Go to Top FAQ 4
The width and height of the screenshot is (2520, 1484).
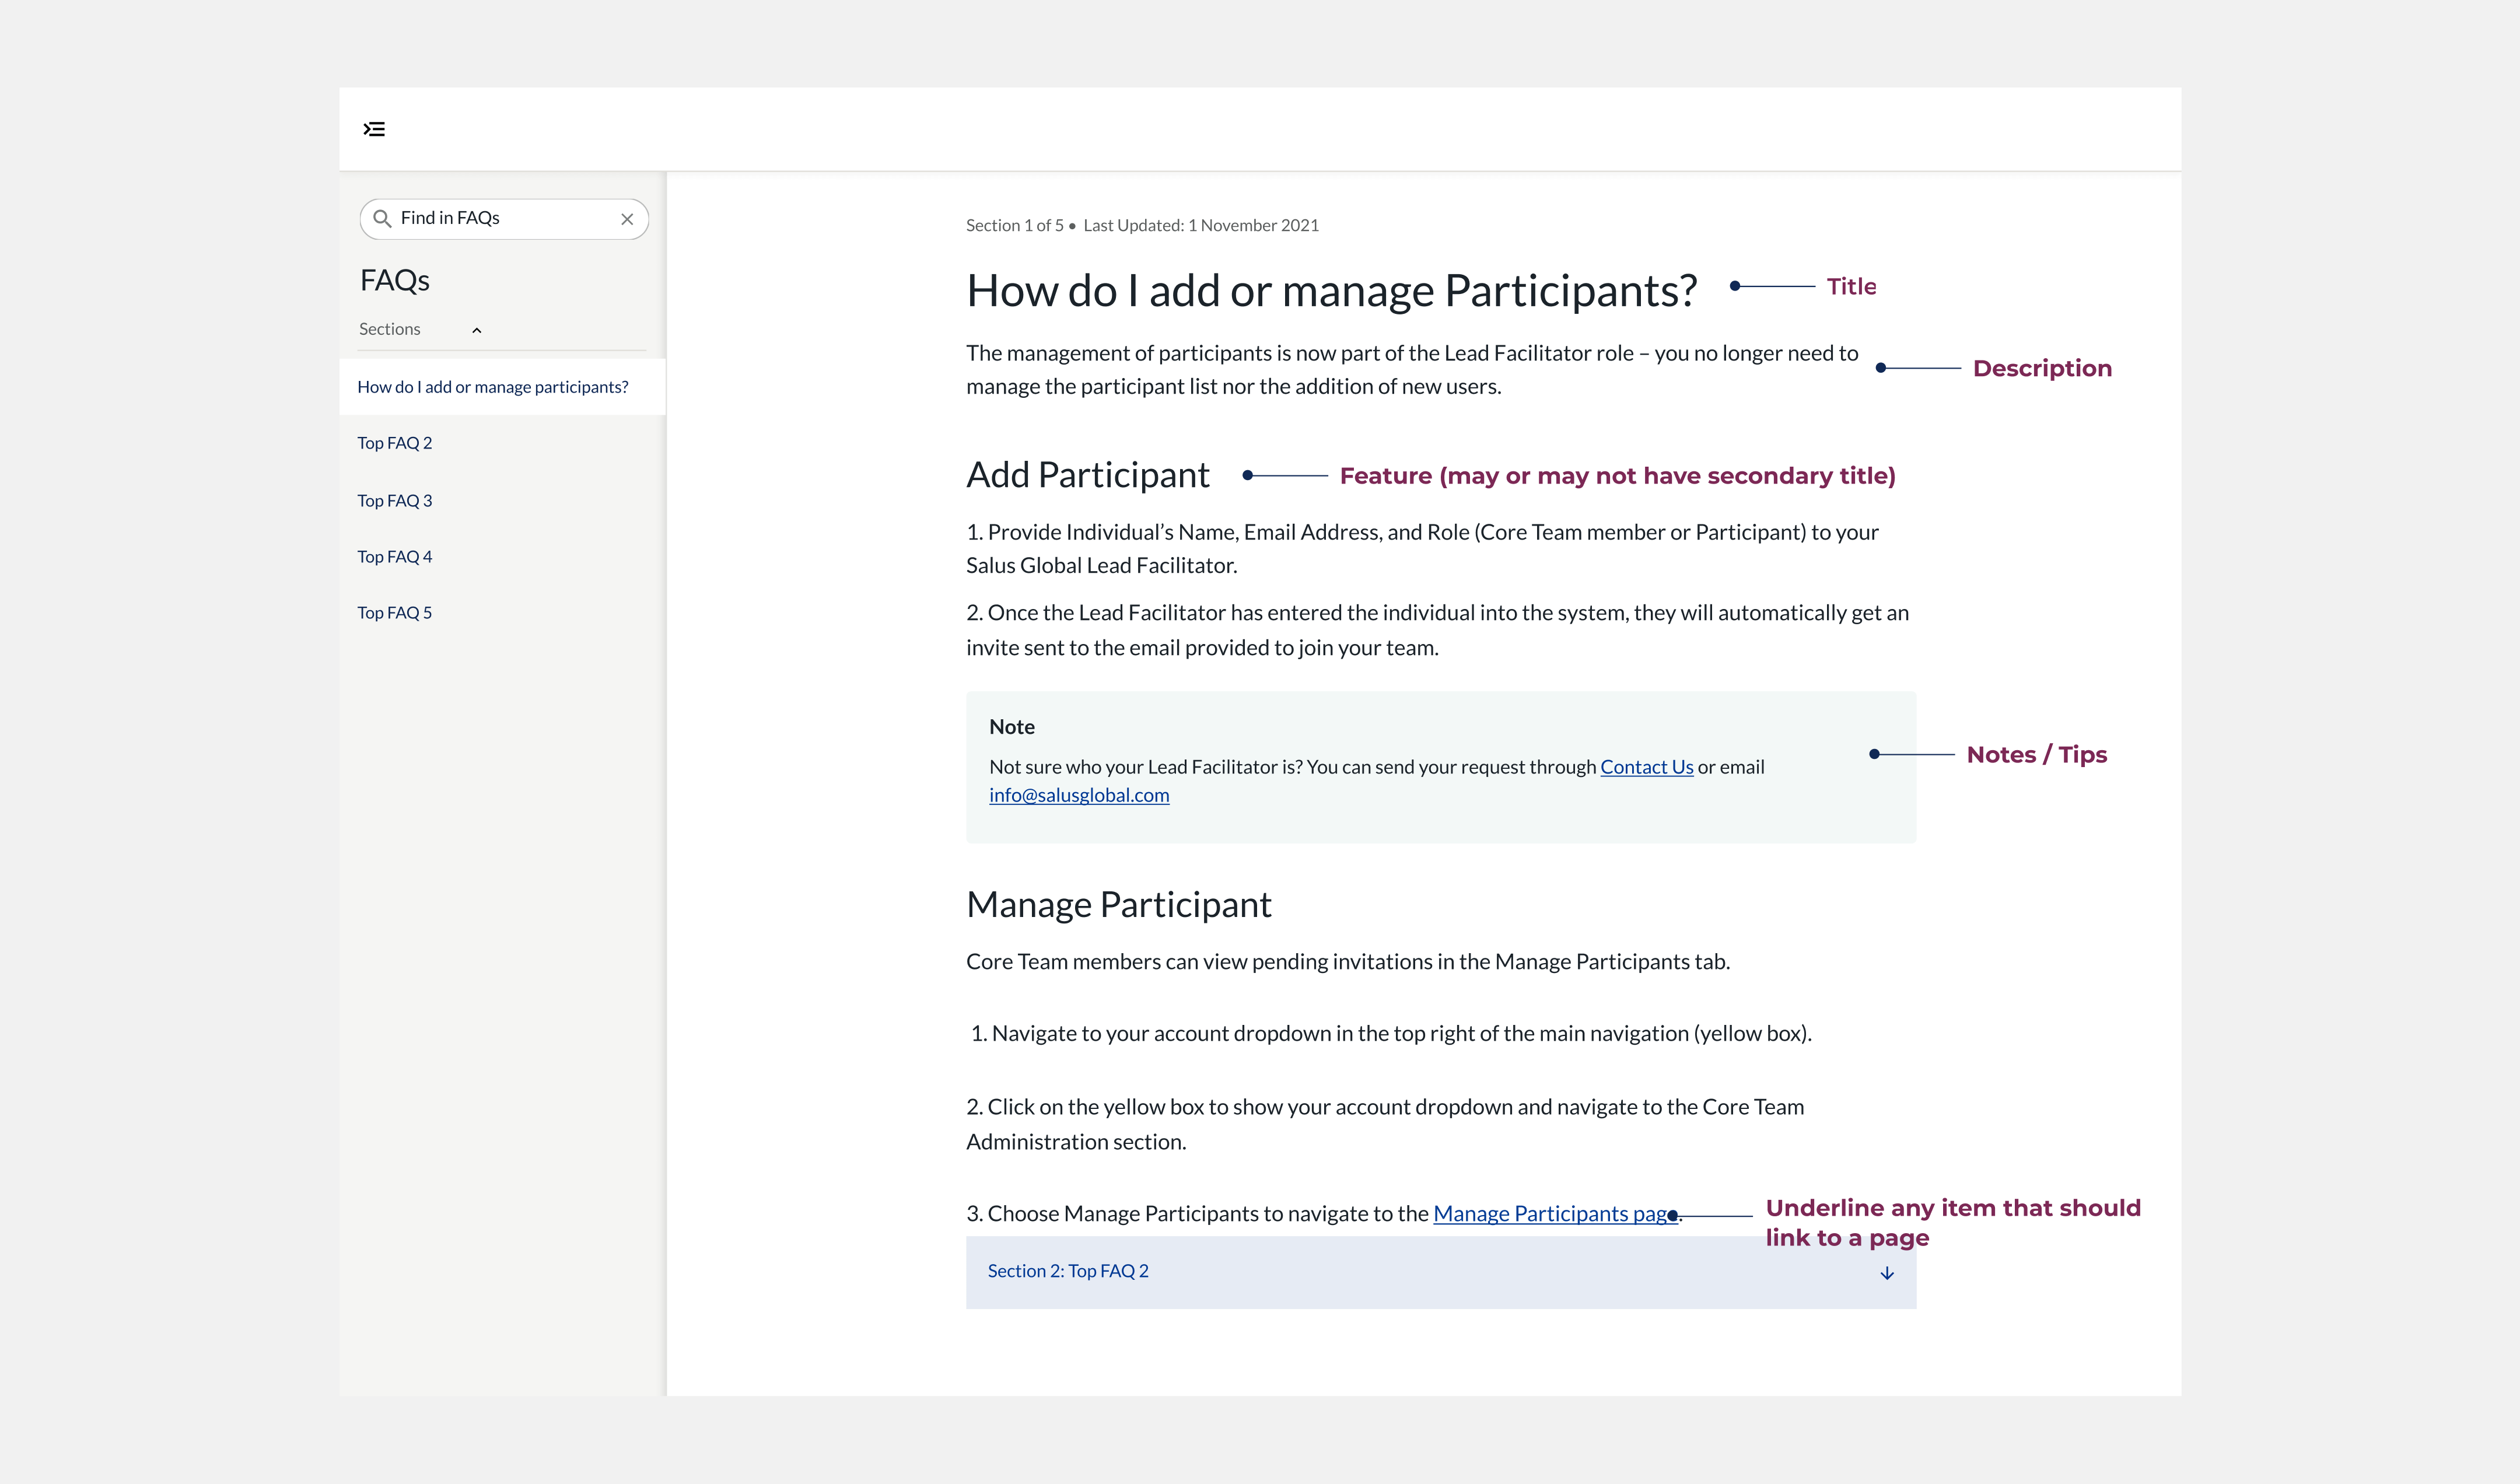(395, 556)
